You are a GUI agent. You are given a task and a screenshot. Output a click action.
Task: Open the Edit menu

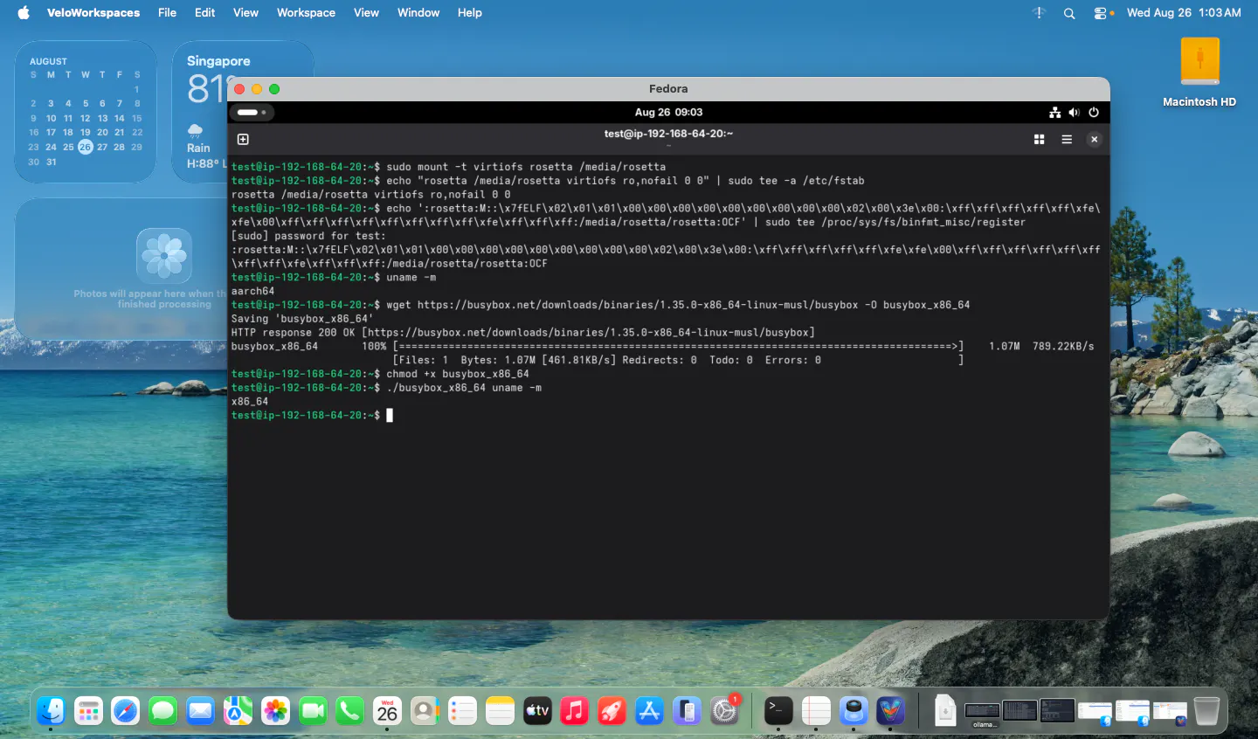pos(204,12)
